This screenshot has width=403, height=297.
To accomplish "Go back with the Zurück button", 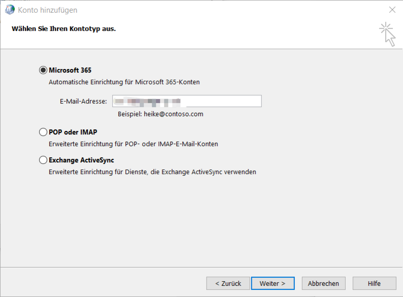I will [x=228, y=283].
